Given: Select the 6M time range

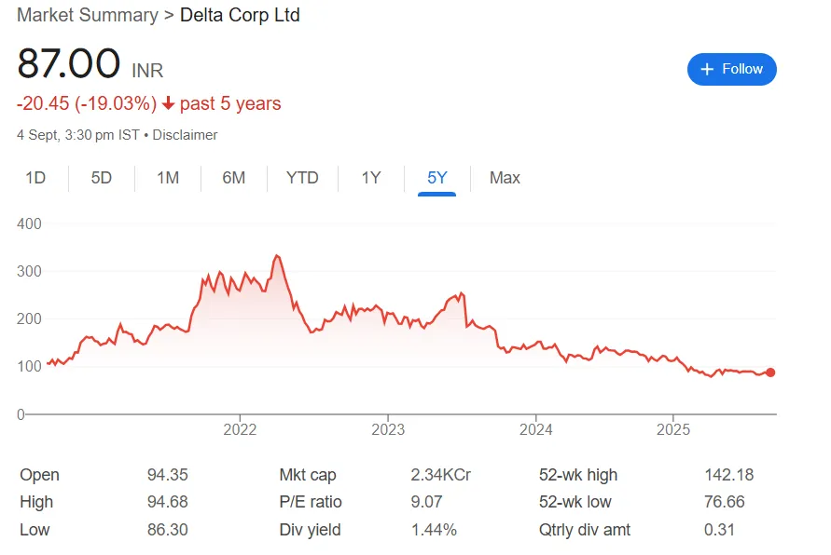Looking at the screenshot, I should (233, 177).
